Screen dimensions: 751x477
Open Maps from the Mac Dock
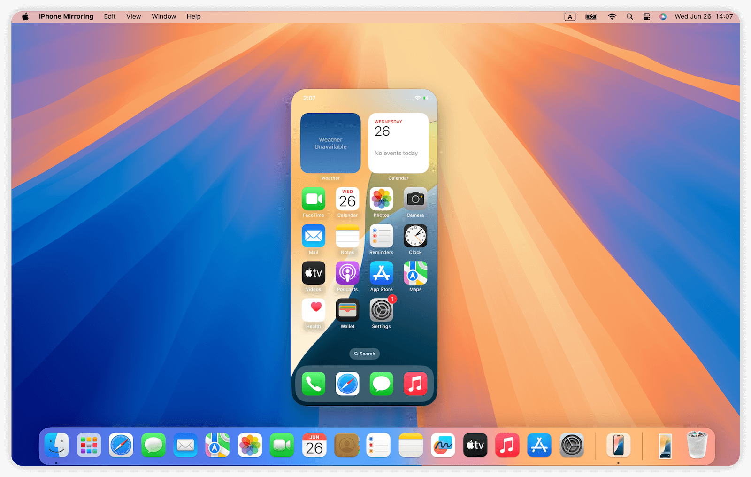click(218, 445)
